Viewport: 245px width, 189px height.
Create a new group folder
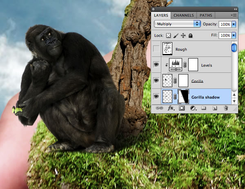[x=204, y=108]
